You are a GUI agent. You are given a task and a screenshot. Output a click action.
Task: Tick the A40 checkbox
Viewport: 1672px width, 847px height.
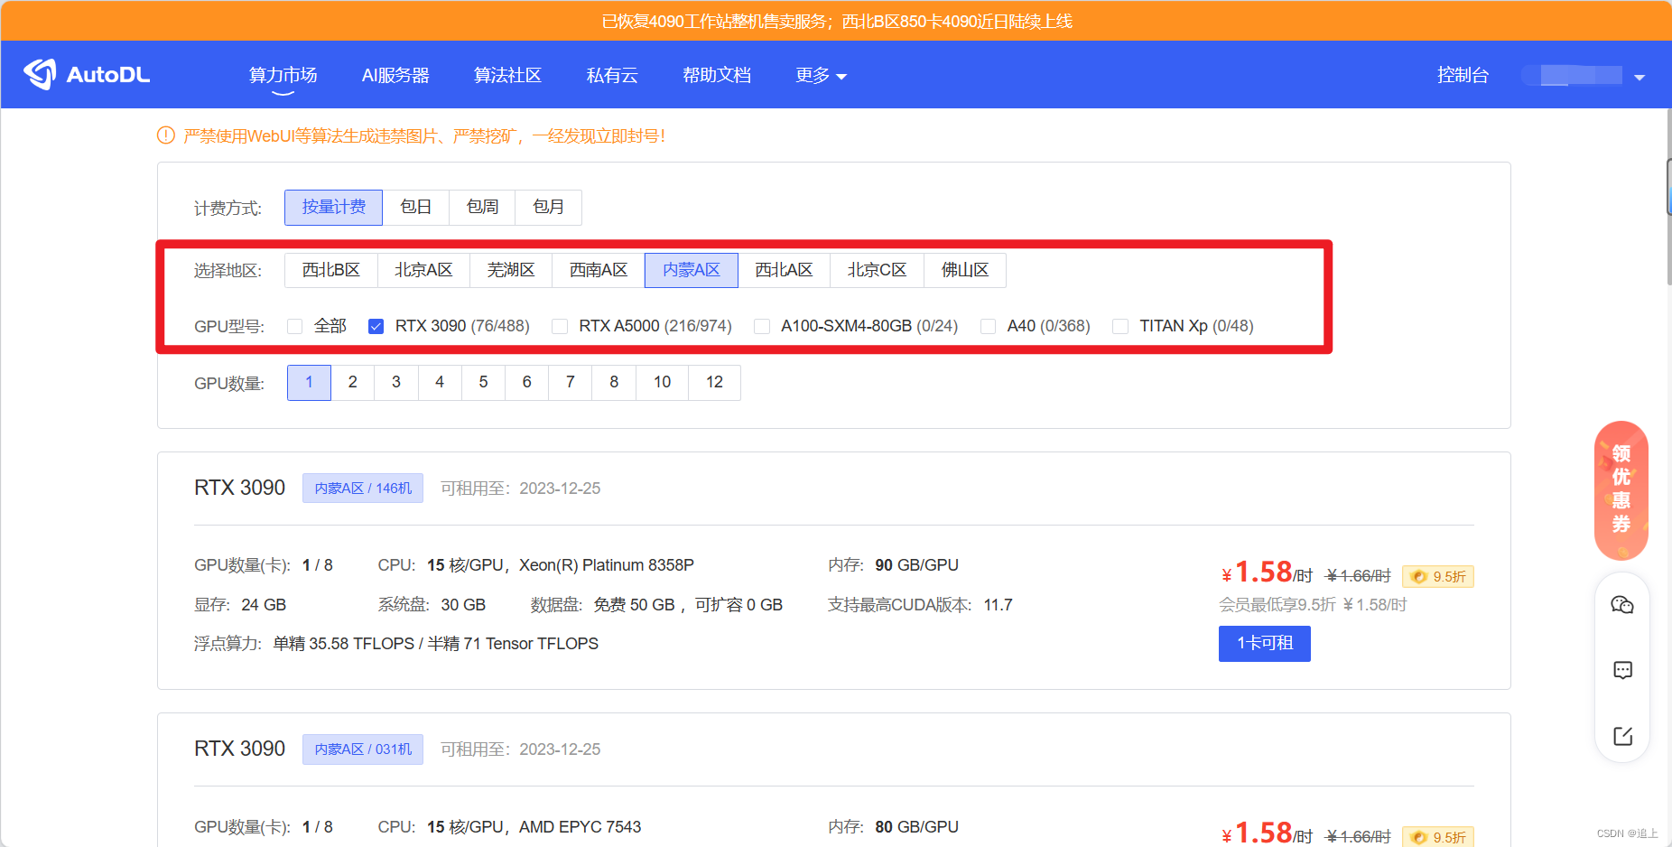click(x=988, y=326)
